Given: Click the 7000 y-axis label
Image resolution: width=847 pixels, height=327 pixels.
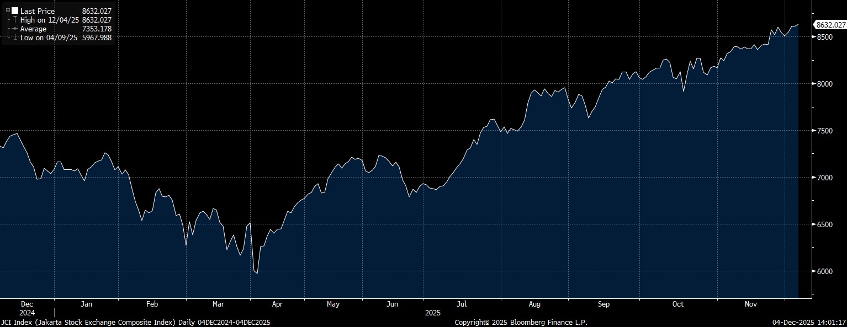Looking at the screenshot, I should pyautogui.click(x=824, y=178).
